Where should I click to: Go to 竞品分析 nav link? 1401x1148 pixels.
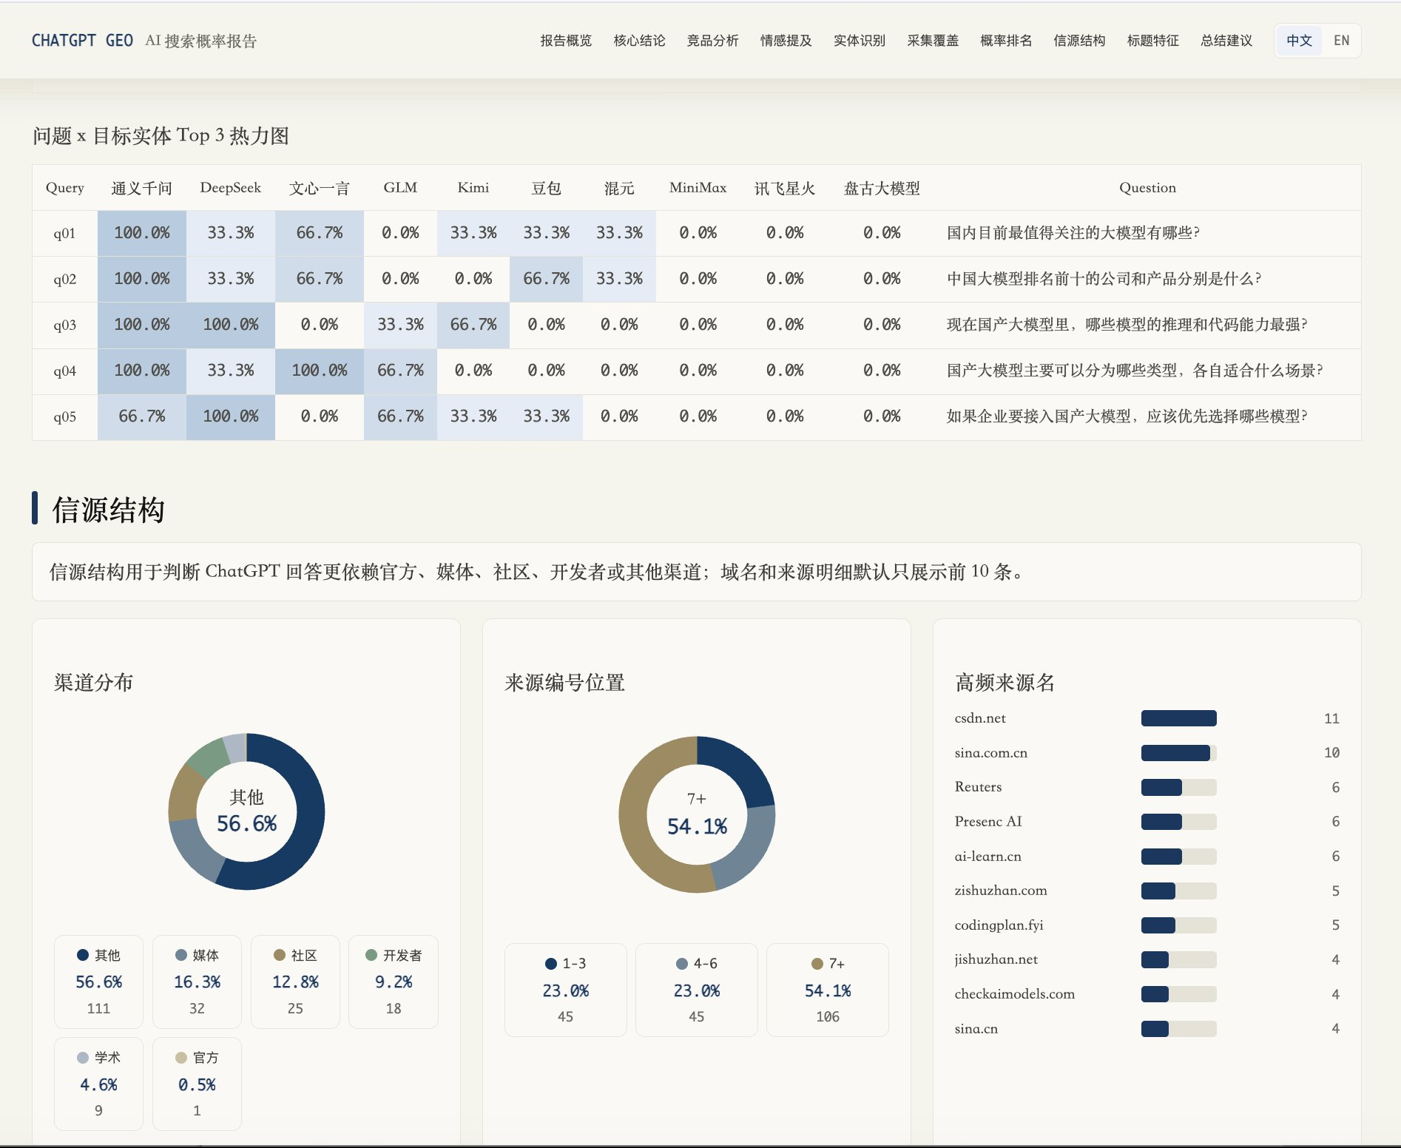point(712,41)
